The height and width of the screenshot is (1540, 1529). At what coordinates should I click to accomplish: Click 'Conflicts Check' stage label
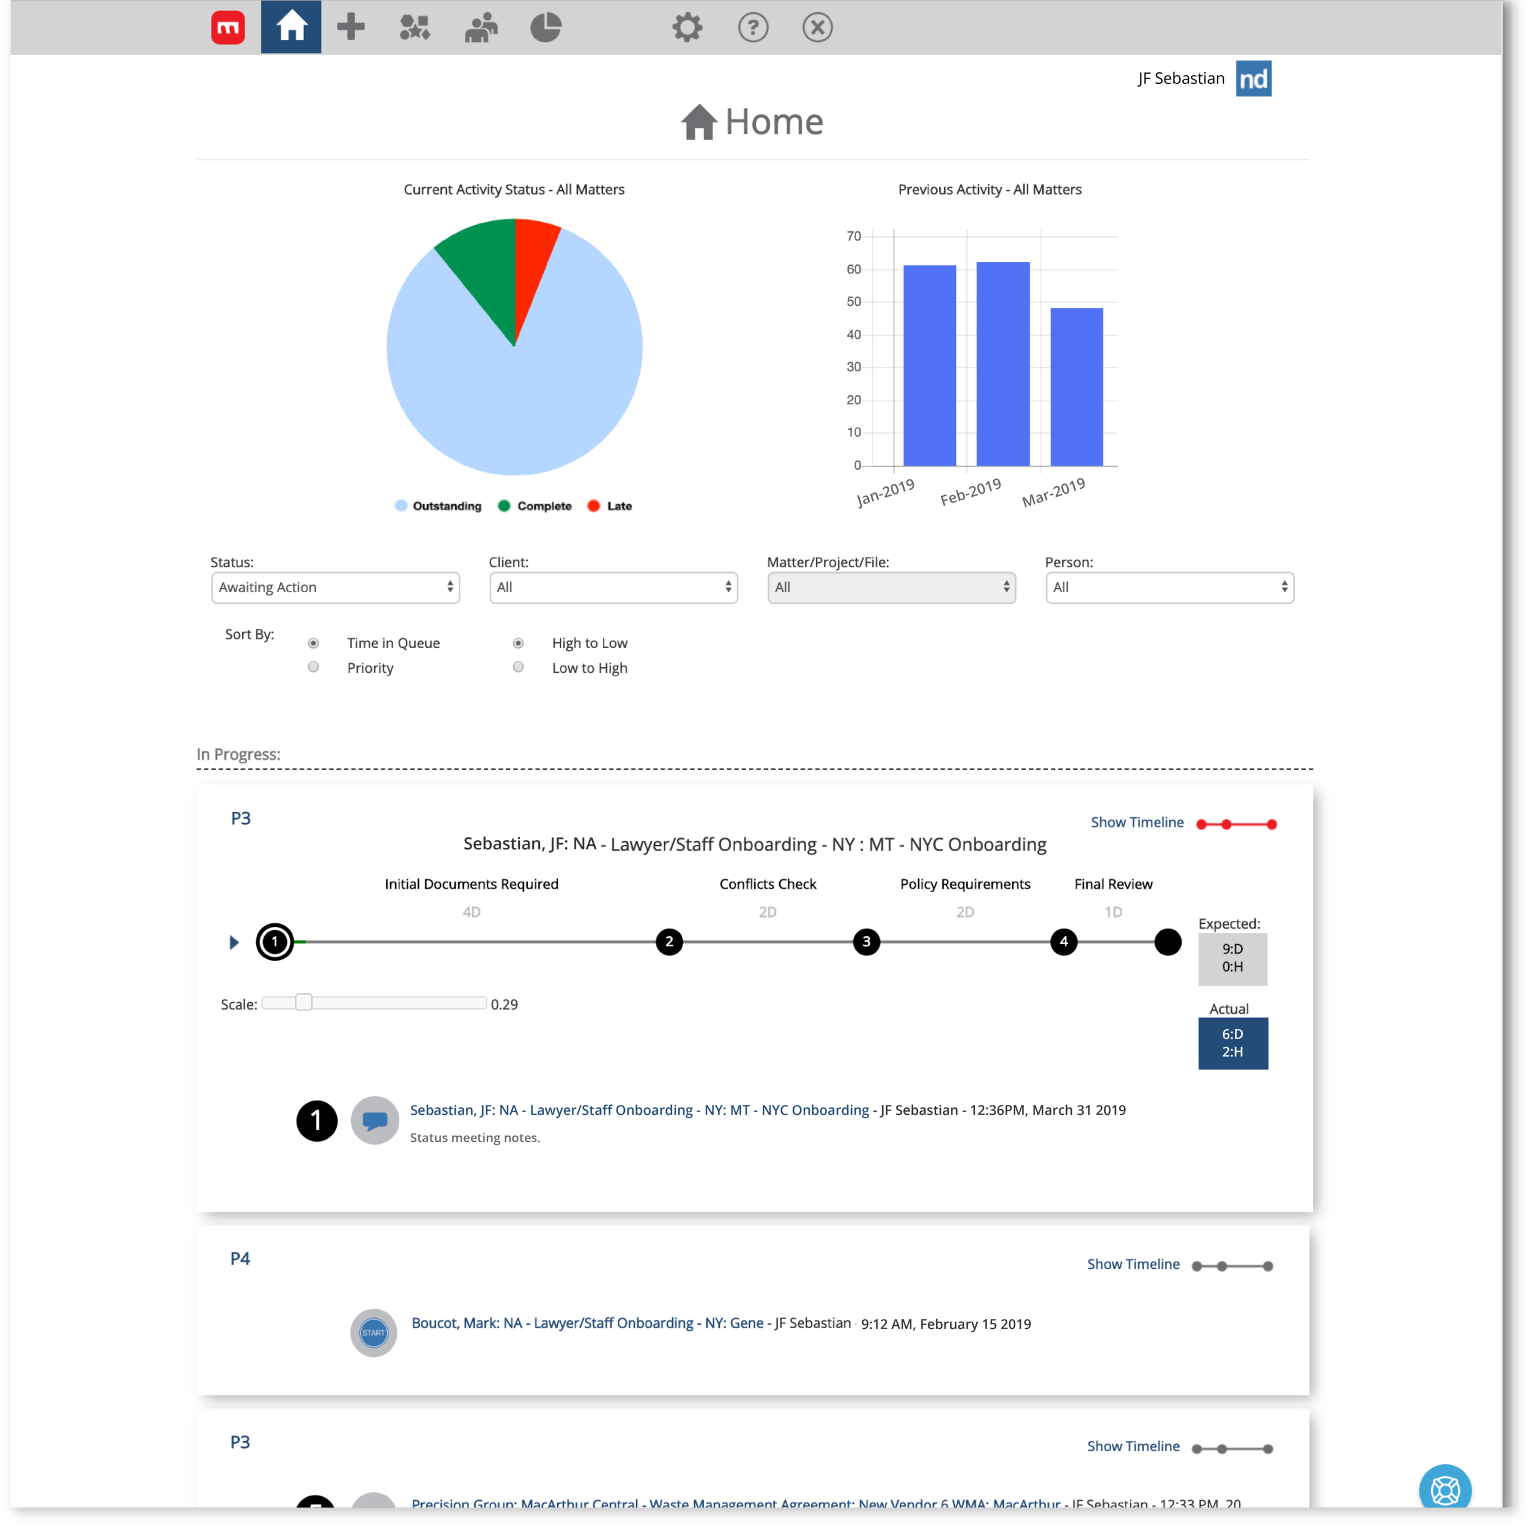(x=768, y=883)
